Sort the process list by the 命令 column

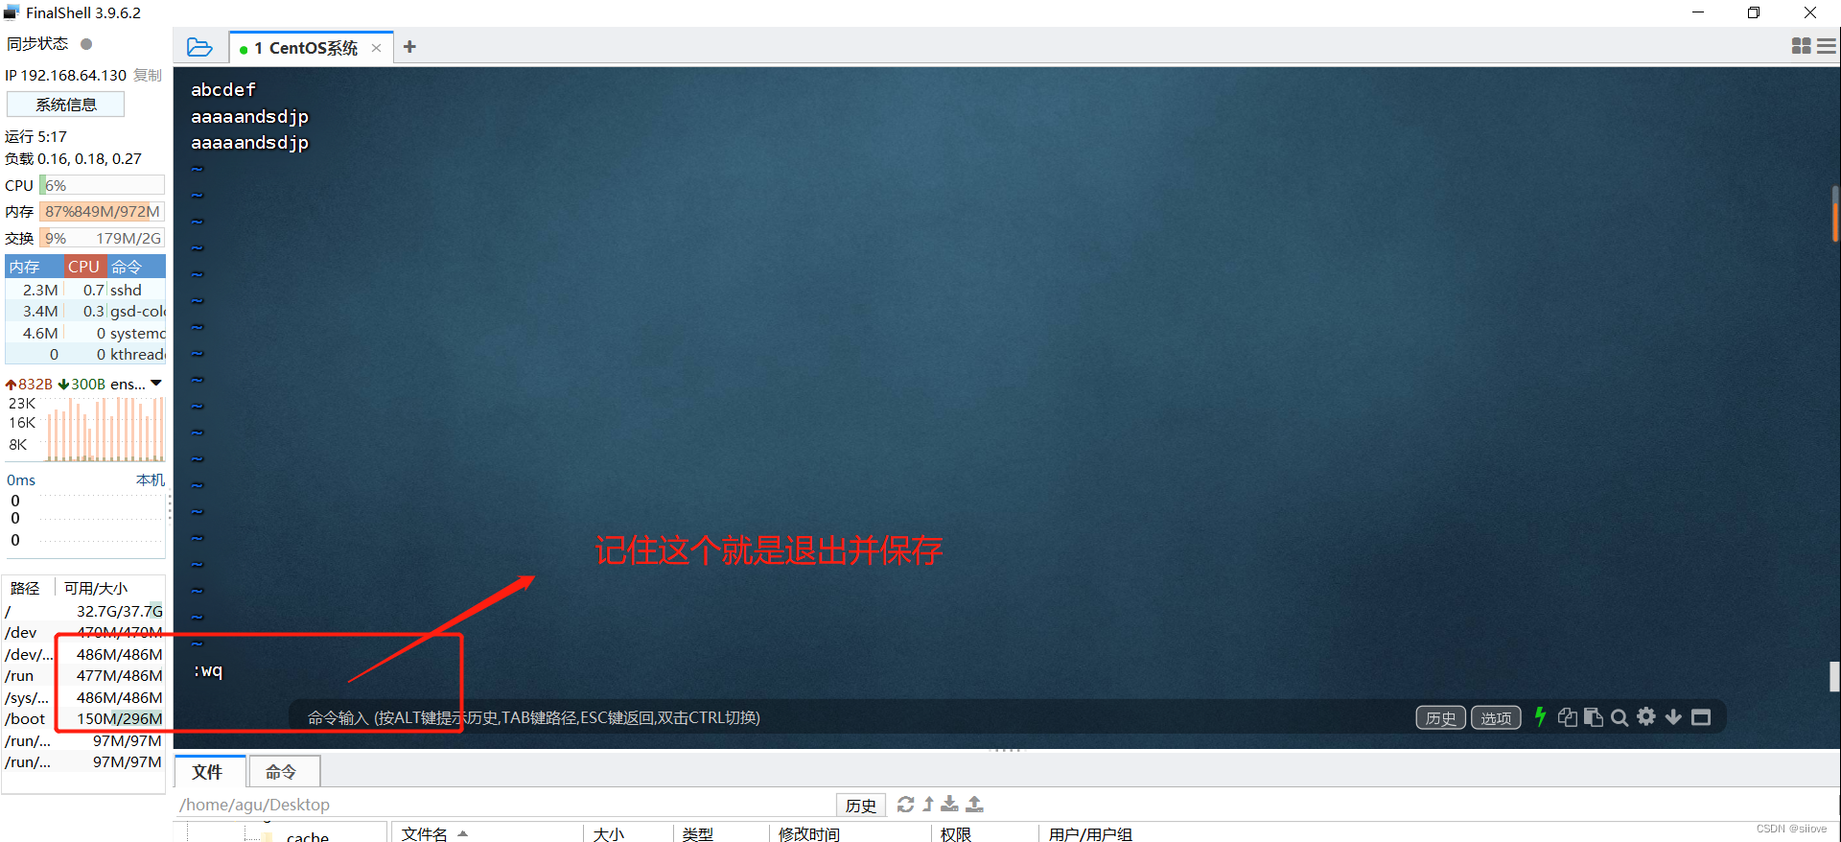coord(135,267)
